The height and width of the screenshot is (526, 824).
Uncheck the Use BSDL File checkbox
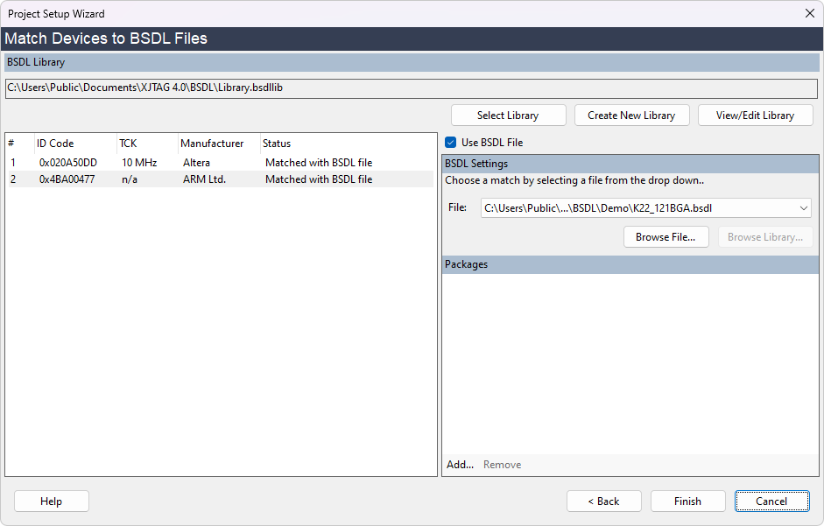451,143
